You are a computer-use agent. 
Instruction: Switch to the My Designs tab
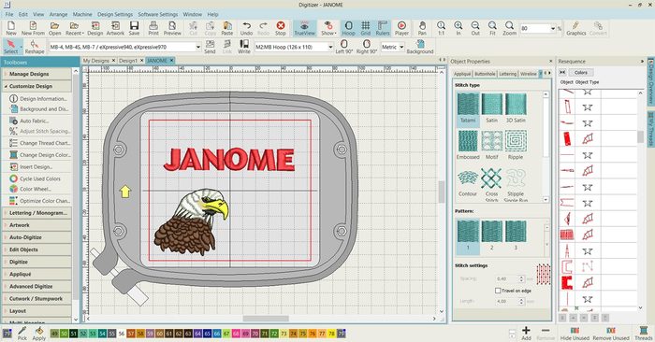pos(98,61)
